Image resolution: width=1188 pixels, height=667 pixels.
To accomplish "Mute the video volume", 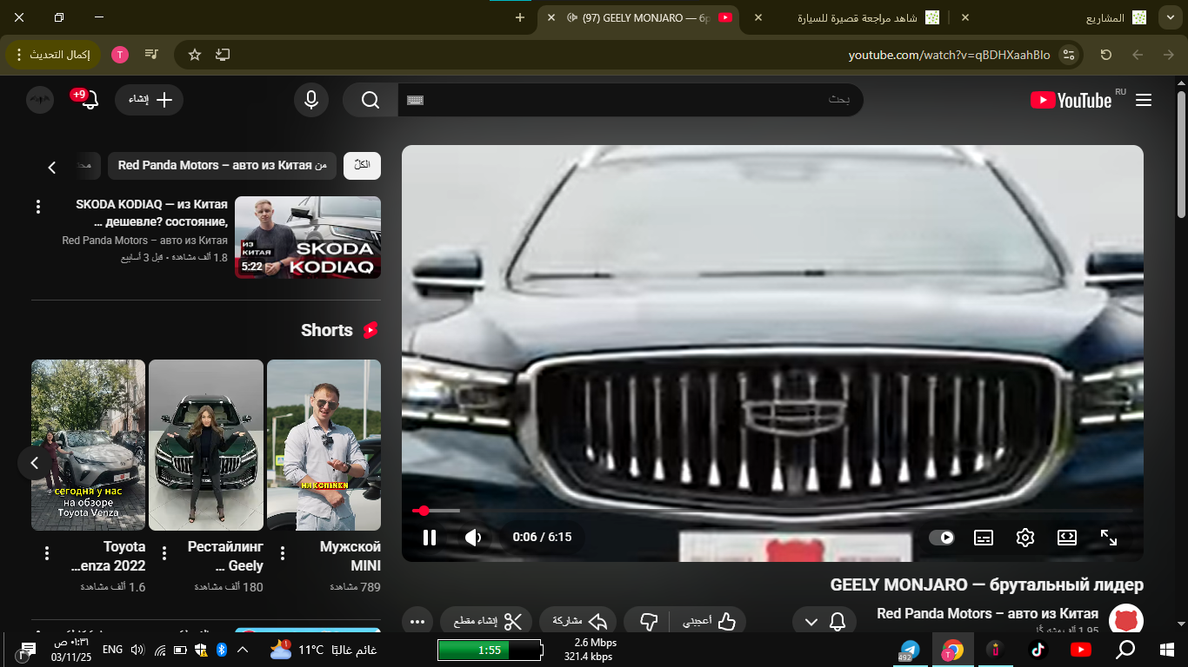I will (473, 538).
